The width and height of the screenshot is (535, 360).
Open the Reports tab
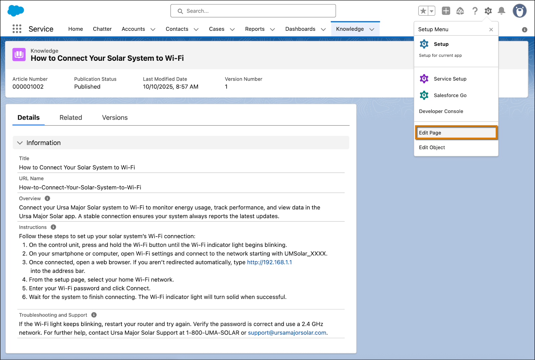(255, 29)
